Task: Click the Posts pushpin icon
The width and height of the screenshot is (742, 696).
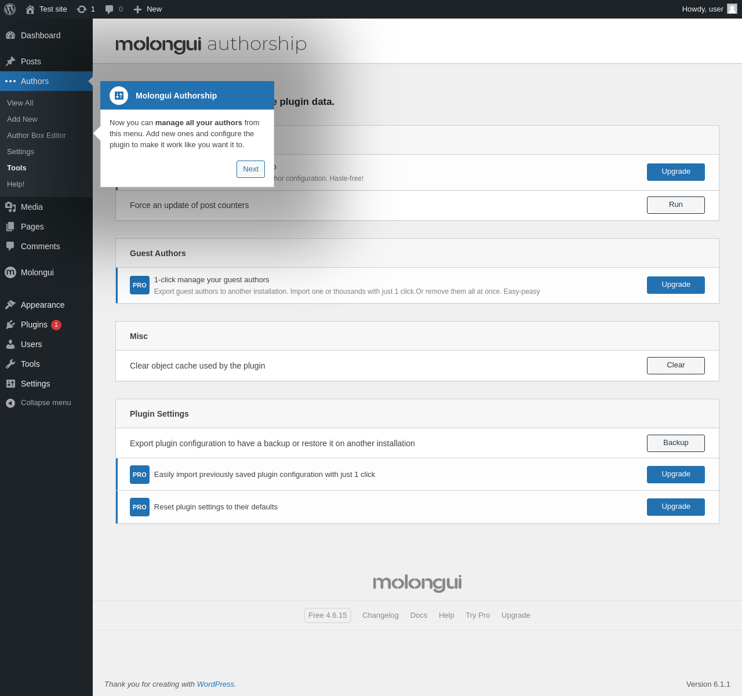Action: pyautogui.click(x=10, y=61)
